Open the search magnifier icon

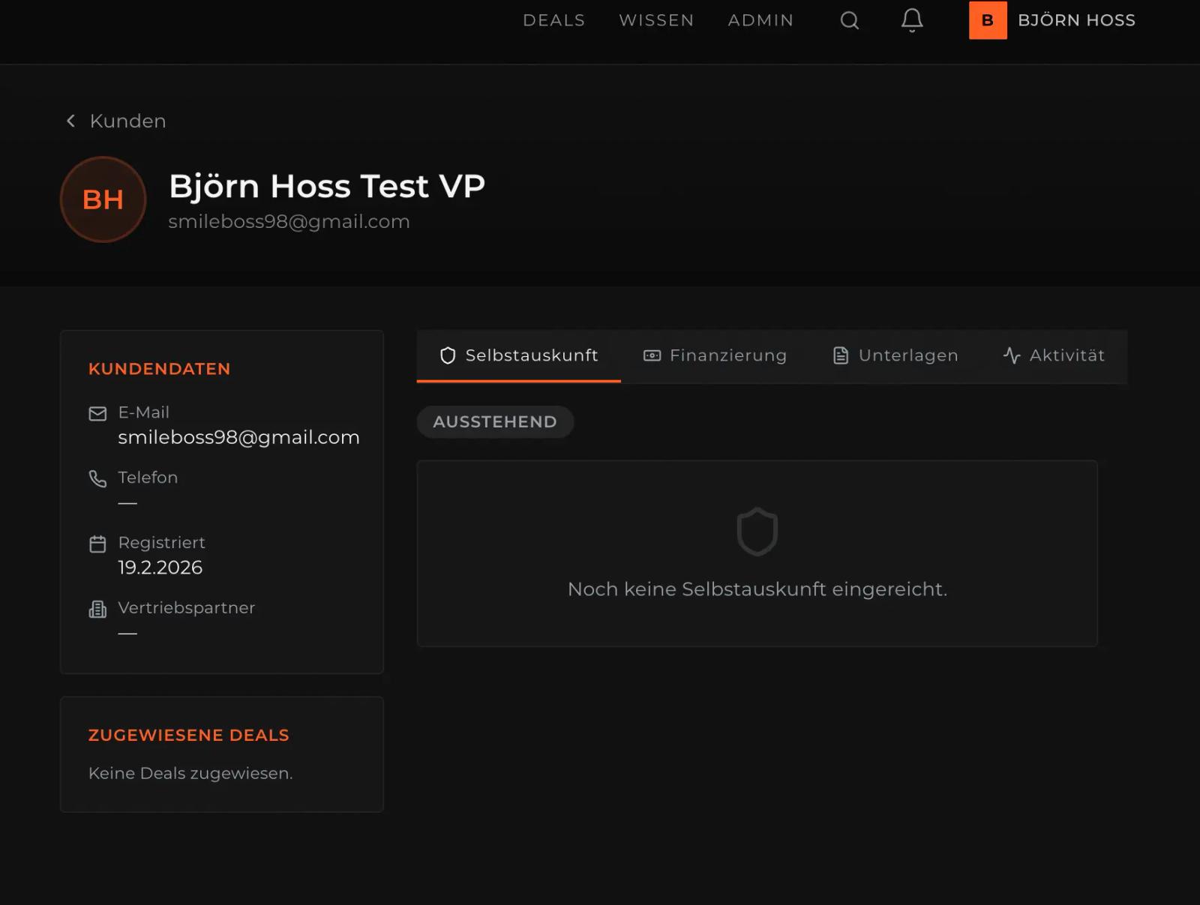[849, 20]
